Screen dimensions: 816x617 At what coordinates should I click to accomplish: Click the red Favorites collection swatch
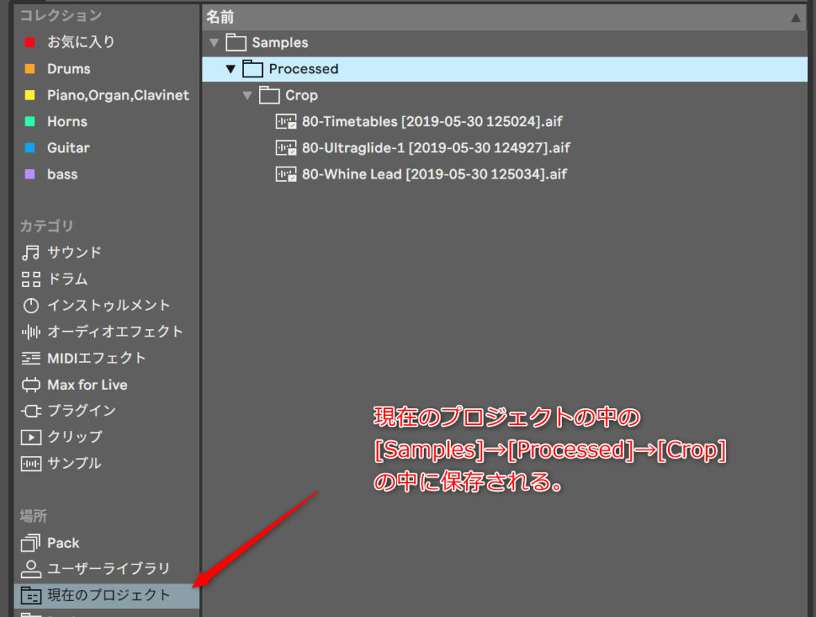(x=30, y=42)
